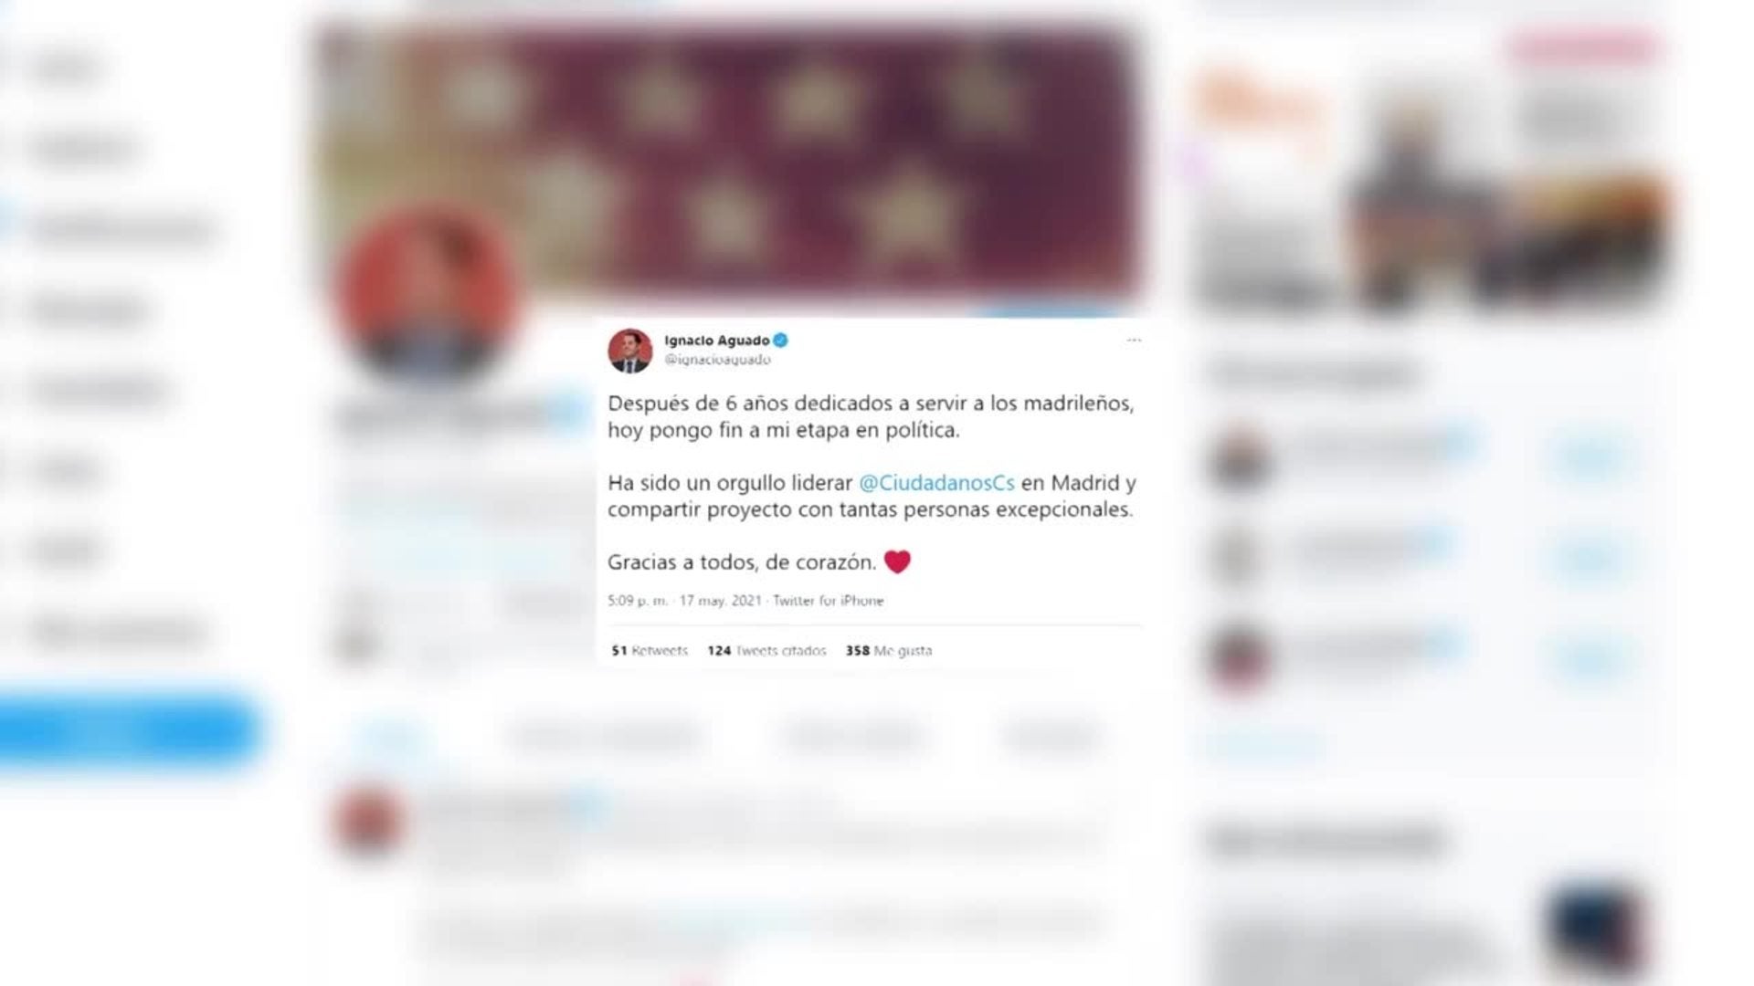Click the Twitter for iPhone source label
1754x986 pixels.
tap(829, 601)
